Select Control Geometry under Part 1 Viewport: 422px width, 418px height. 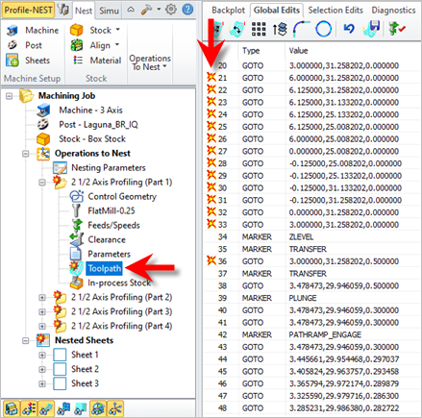click(113, 196)
